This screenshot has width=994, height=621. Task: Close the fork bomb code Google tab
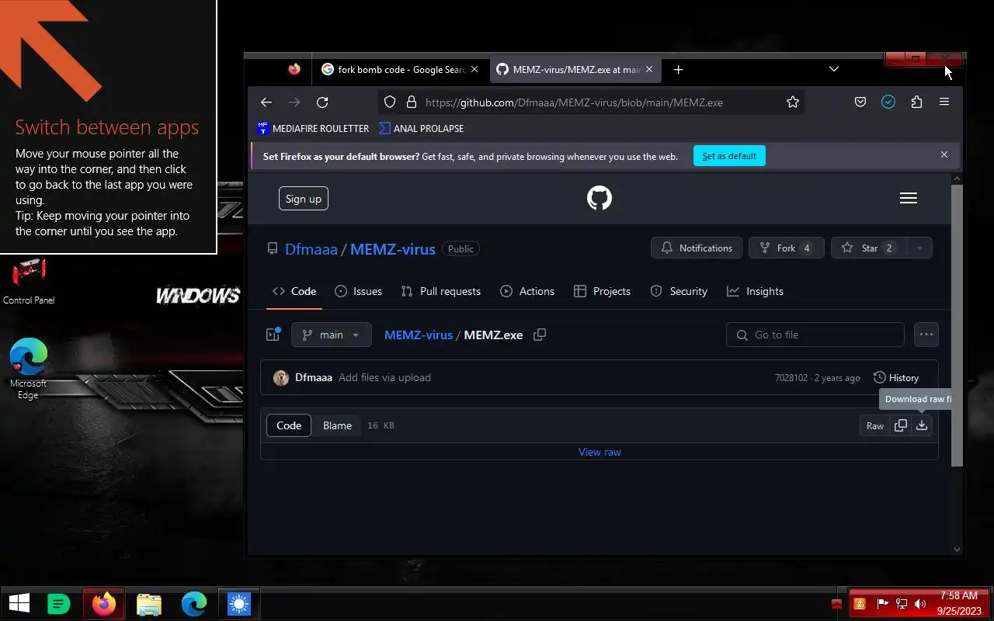(474, 69)
